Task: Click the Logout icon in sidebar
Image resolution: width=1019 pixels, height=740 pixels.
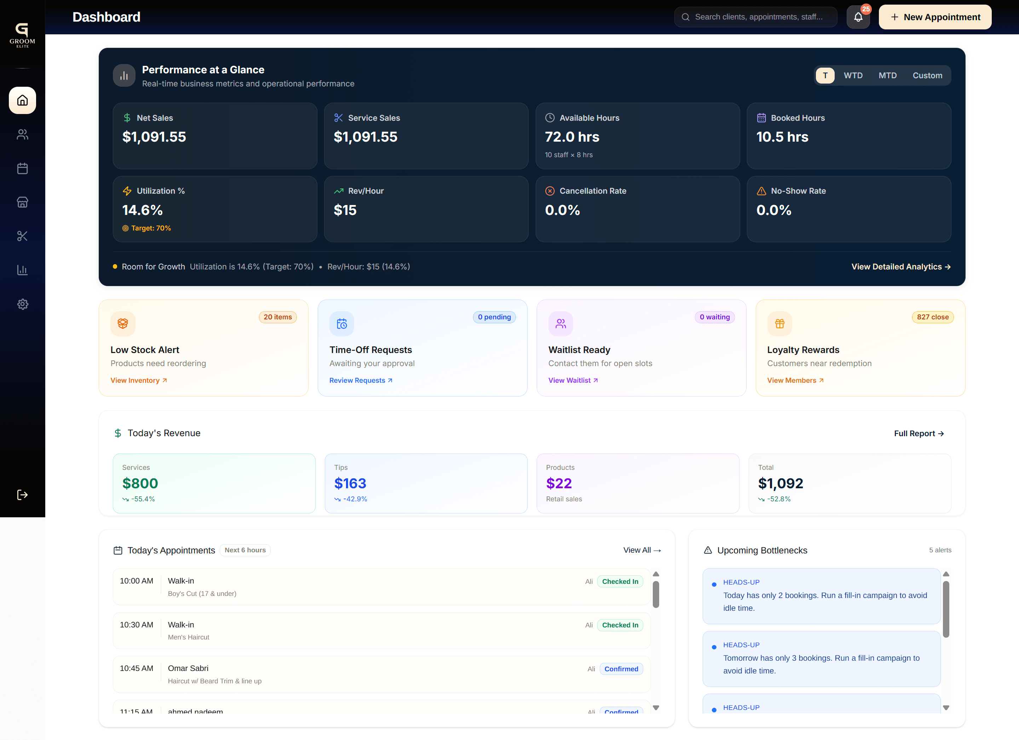Action: click(22, 495)
